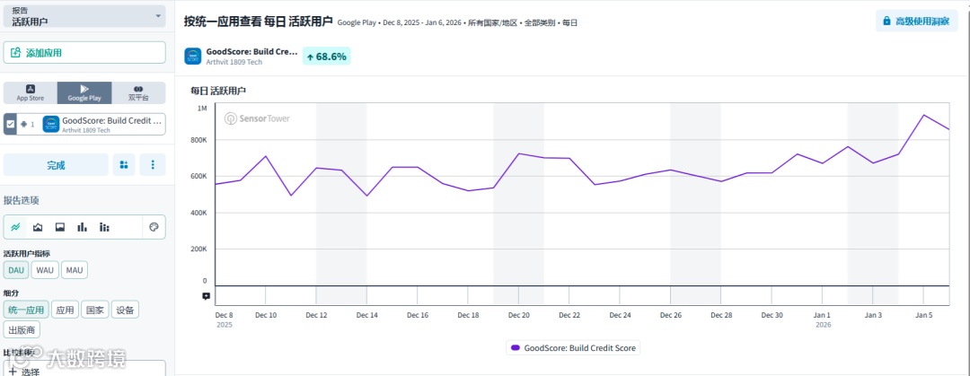Viewport: 970px width, 376px height.
Task: Click the 报告选项 section heading
Action: (x=22, y=200)
